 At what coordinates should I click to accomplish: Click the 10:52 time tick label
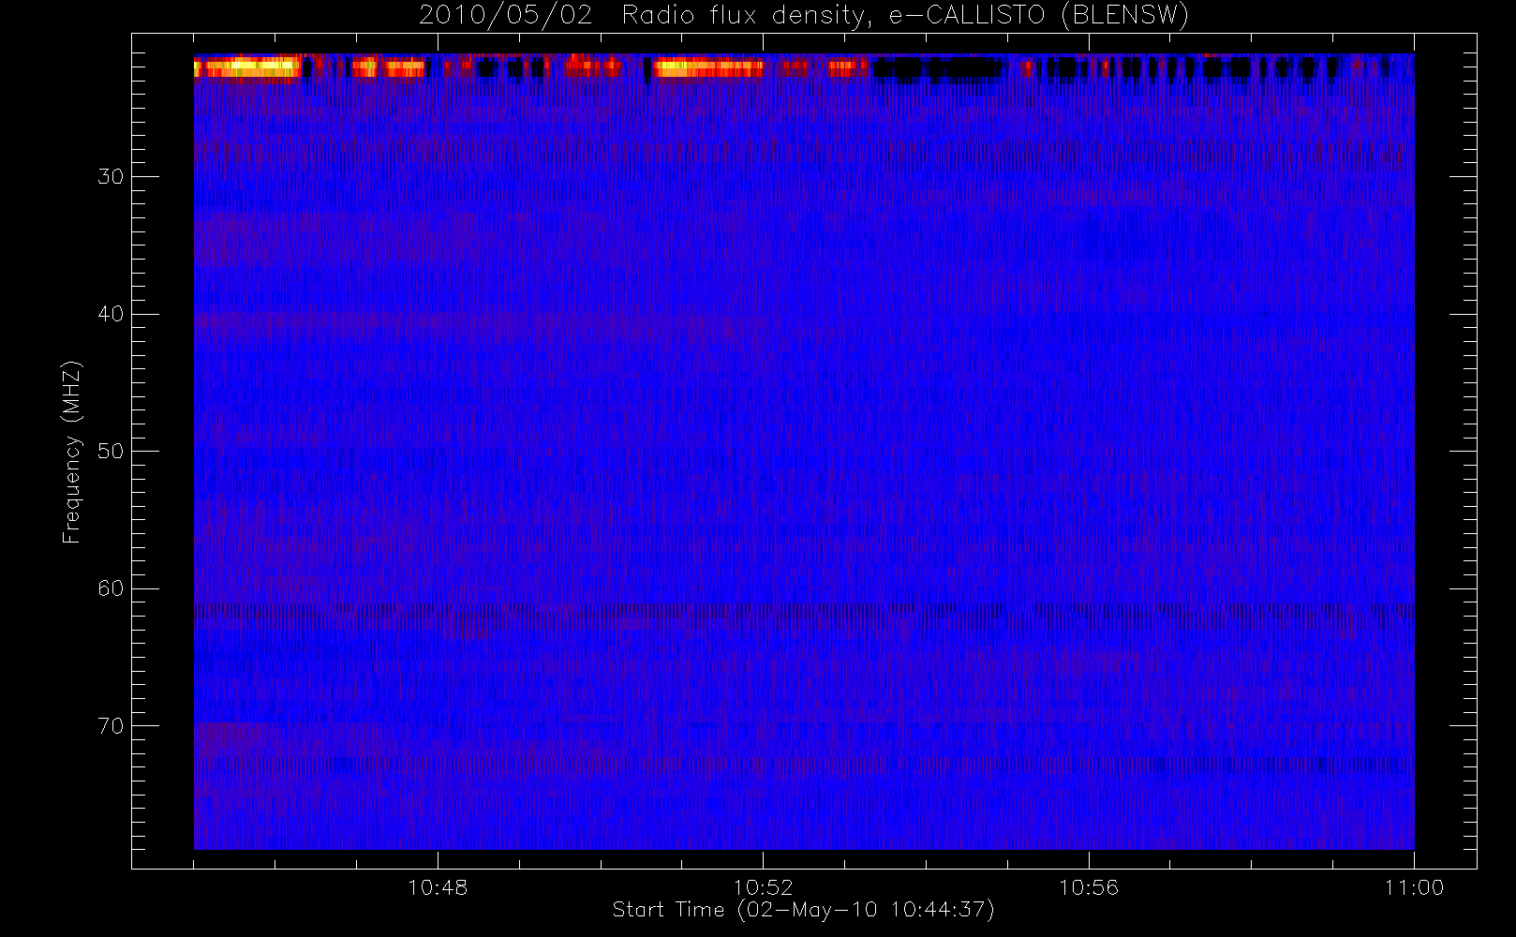[763, 887]
